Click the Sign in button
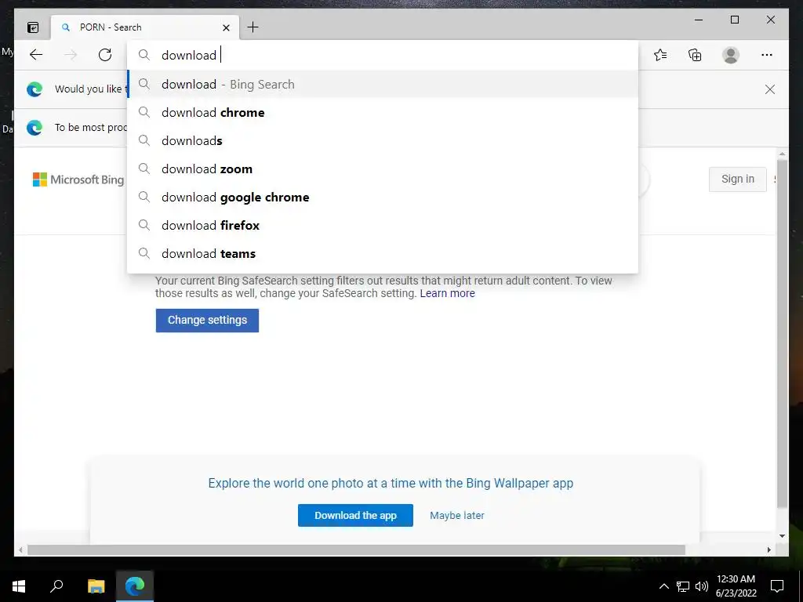The width and height of the screenshot is (803, 602). point(737,180)
